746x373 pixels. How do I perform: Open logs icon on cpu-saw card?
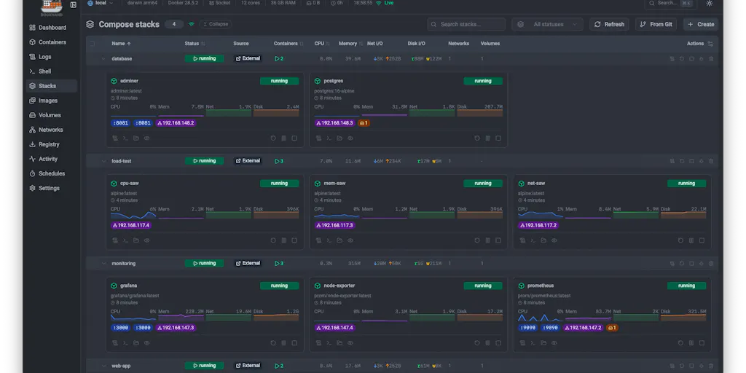114,240
